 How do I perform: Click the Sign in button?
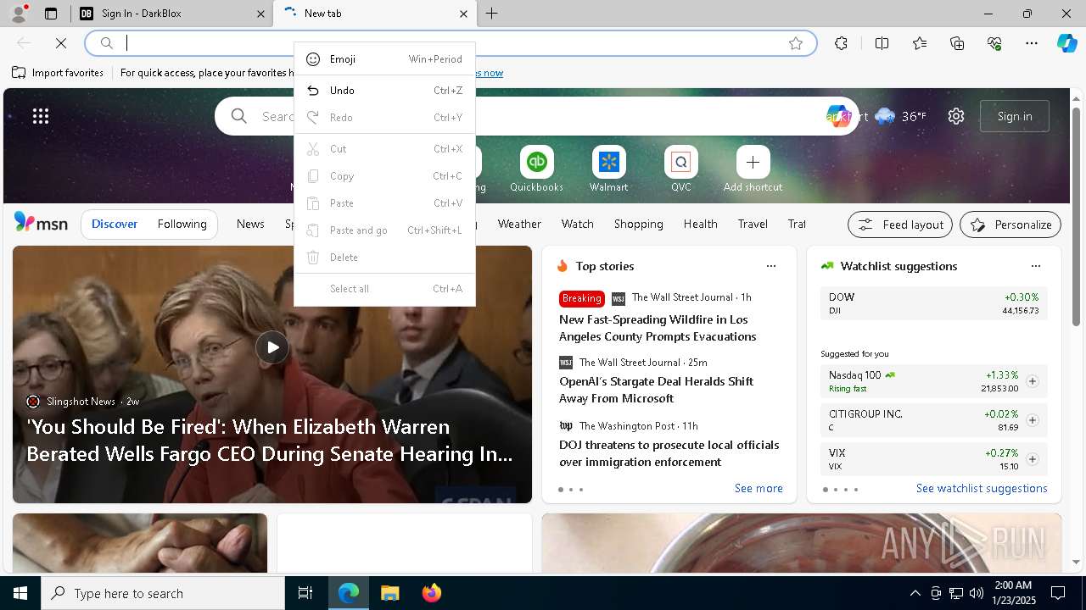pos(1015,116)
